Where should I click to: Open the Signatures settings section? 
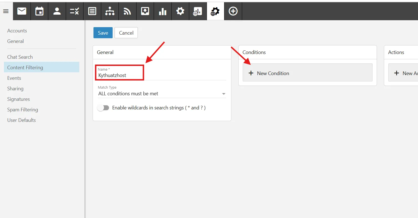[18, 99]
